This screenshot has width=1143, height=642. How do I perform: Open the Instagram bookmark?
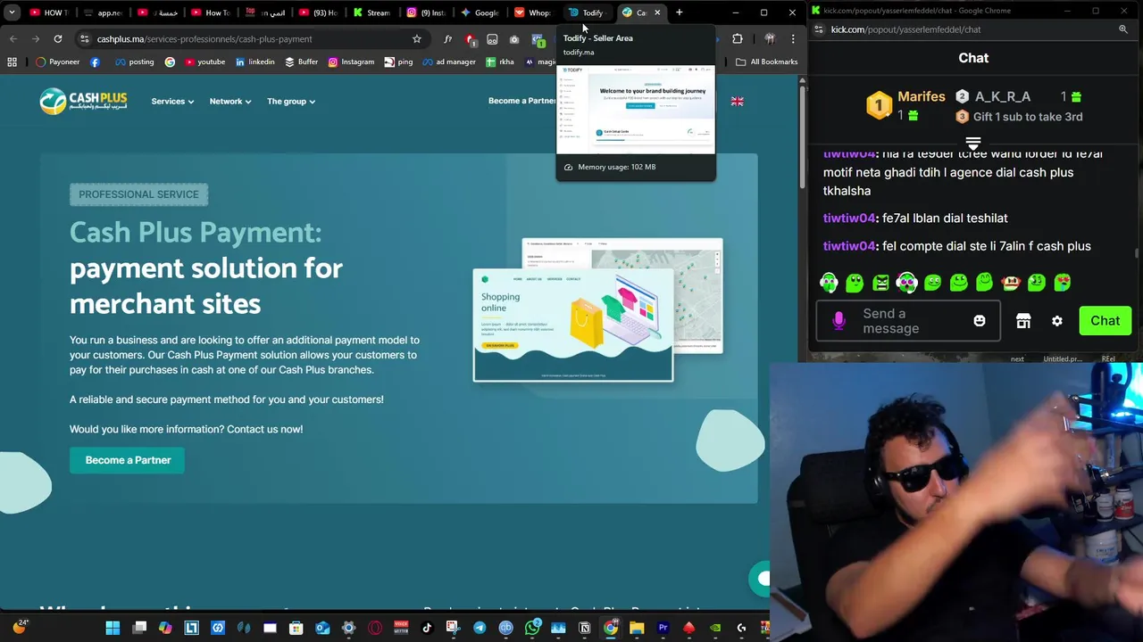pyautogui.click(x=351, y=62)
